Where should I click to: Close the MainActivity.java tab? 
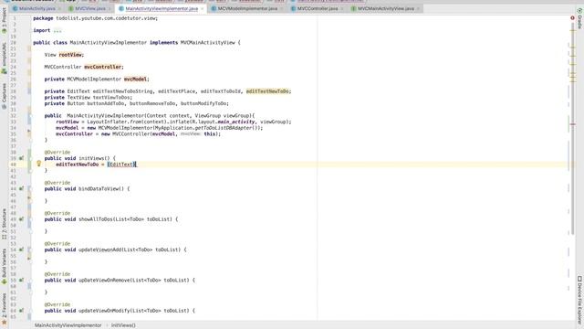(x=59, y=8)
